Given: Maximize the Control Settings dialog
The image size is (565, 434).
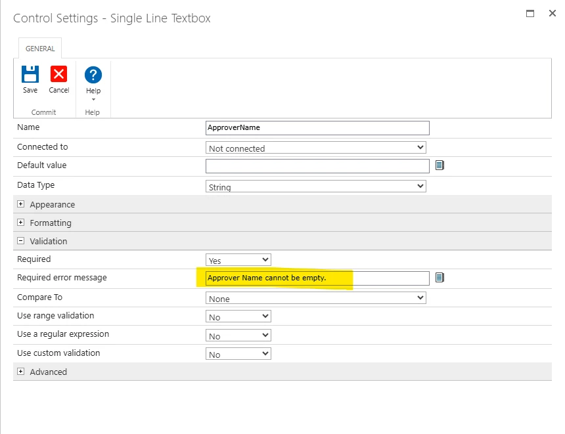Looking at the screenshot, I should (530, 14).
